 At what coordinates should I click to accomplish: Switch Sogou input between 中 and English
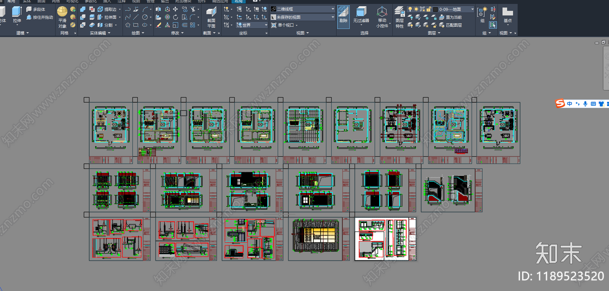(569, 103)
